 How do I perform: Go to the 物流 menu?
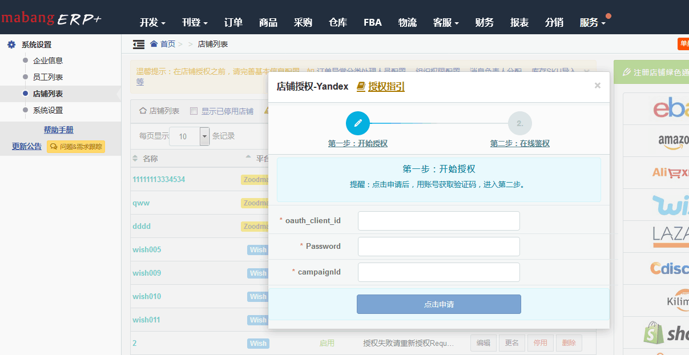pyautogui.click(x=408, y=23)
